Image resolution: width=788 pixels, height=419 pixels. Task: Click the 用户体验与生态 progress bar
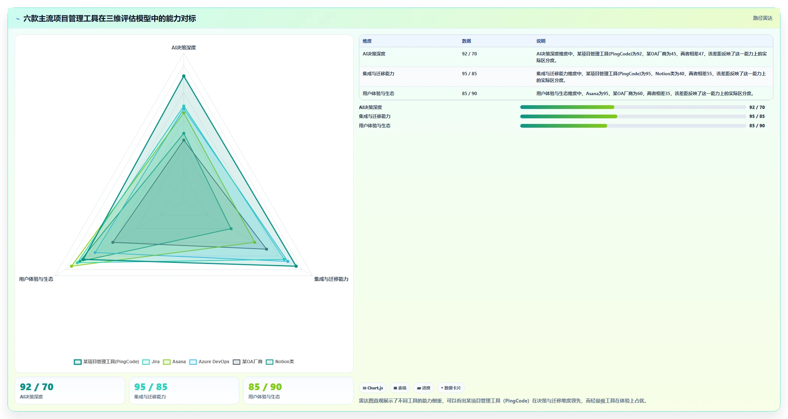(x=633, y=126)
